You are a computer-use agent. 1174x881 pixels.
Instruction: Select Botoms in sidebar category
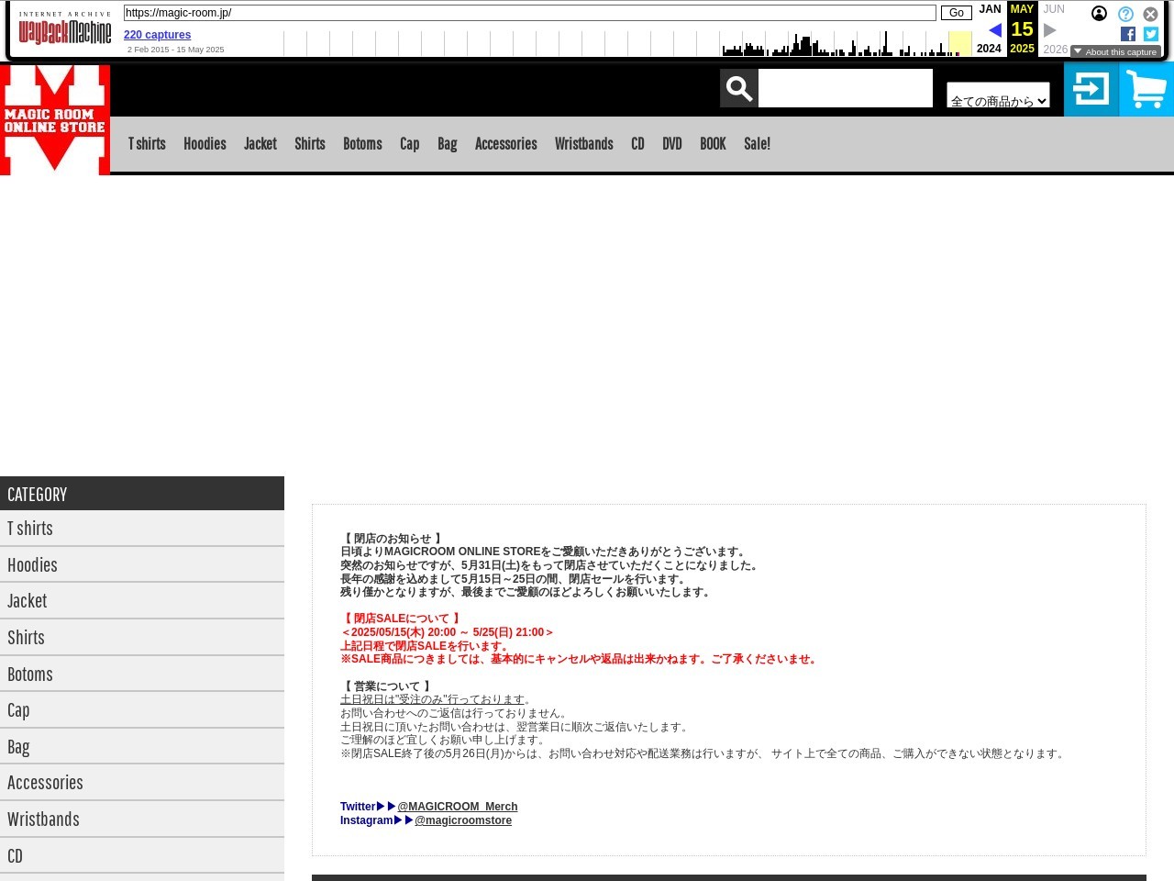point(142,675)
